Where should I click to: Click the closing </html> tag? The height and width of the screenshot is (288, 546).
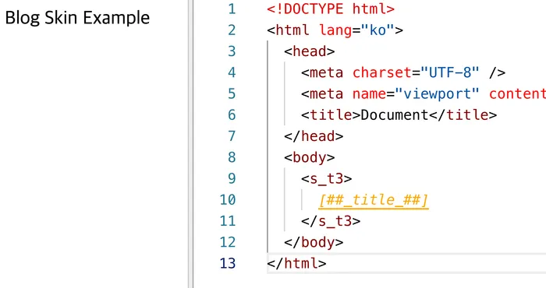pyautogui.click(x=296, y=263)
